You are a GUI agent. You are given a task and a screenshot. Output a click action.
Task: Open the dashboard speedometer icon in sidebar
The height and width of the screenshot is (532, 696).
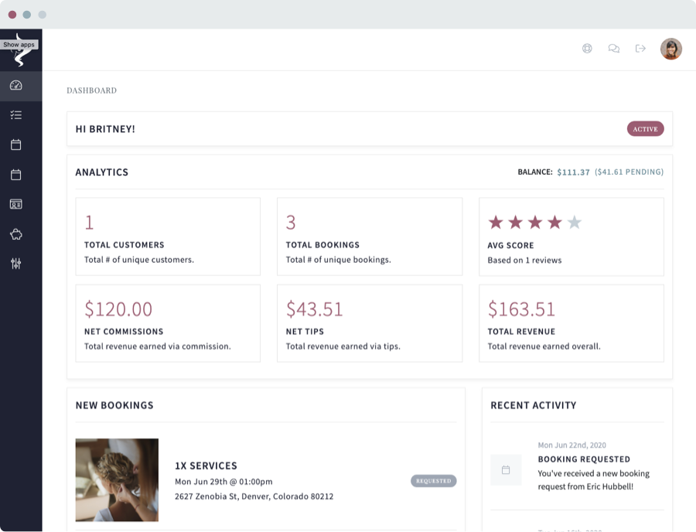coord(15,85)
